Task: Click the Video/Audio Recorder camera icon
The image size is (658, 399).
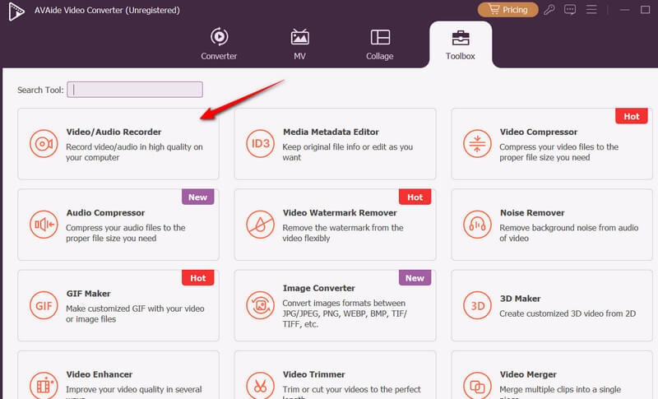Action: (44, 144)
